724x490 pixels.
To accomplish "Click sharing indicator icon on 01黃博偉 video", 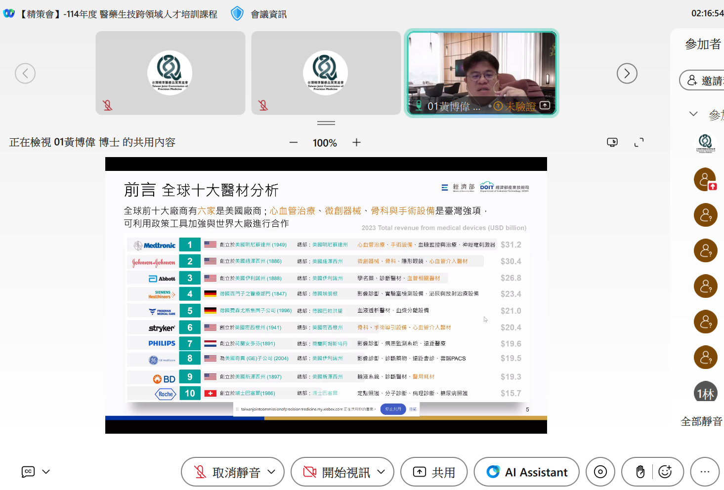I will [x=545, y=105].
